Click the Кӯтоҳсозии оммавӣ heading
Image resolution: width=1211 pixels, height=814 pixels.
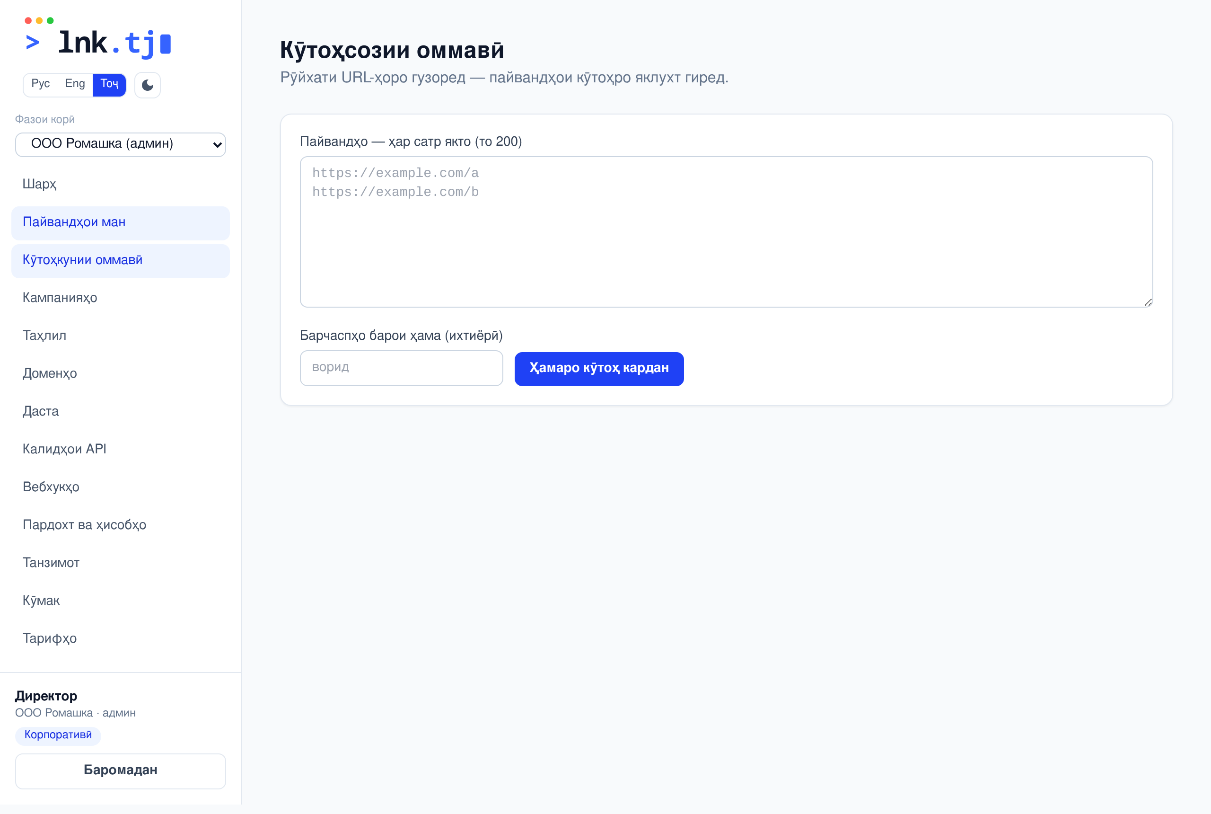tap(392, 50)
